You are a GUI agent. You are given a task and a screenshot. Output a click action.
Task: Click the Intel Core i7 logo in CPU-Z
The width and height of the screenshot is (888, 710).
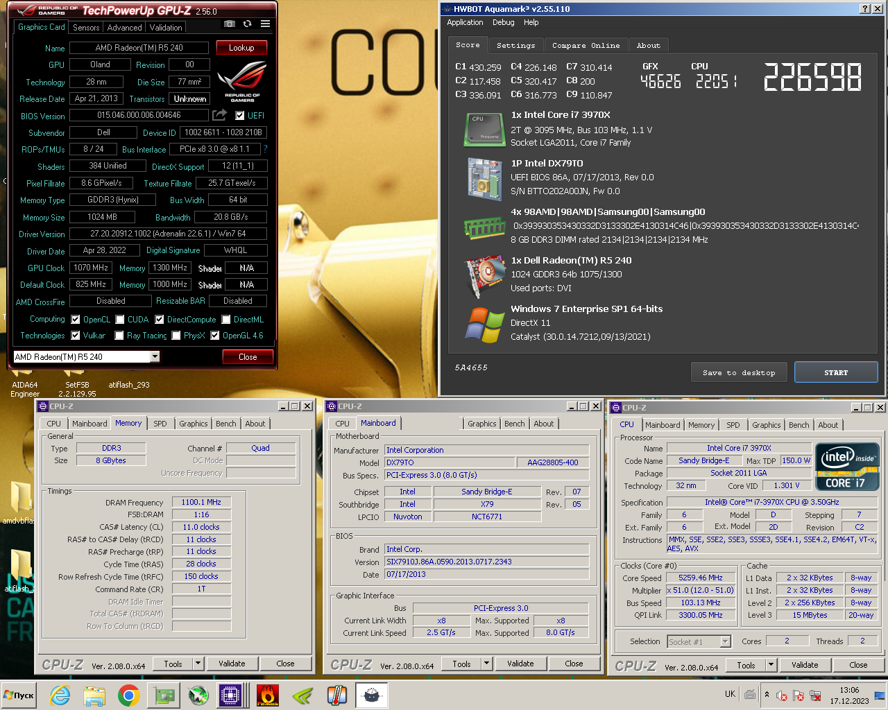[x=847, y=467]
